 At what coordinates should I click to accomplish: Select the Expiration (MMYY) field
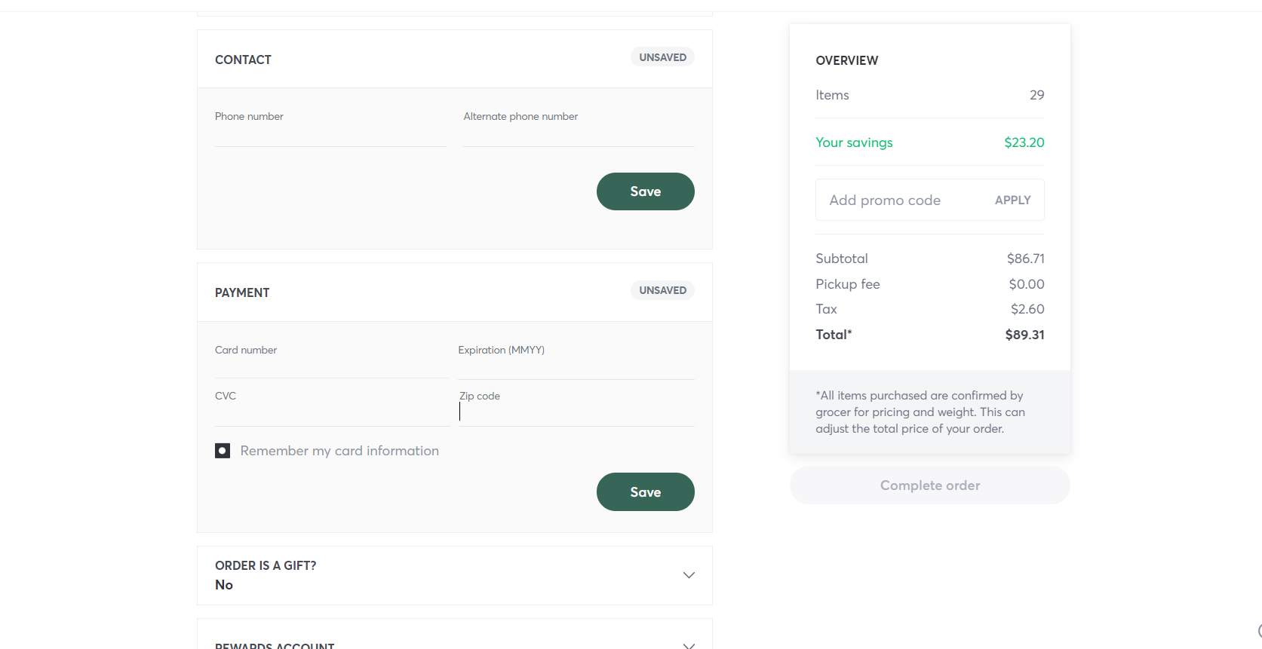[576, 366]
